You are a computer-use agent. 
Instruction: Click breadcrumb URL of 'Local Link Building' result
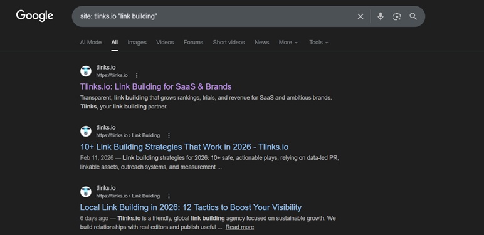[128, 196]
